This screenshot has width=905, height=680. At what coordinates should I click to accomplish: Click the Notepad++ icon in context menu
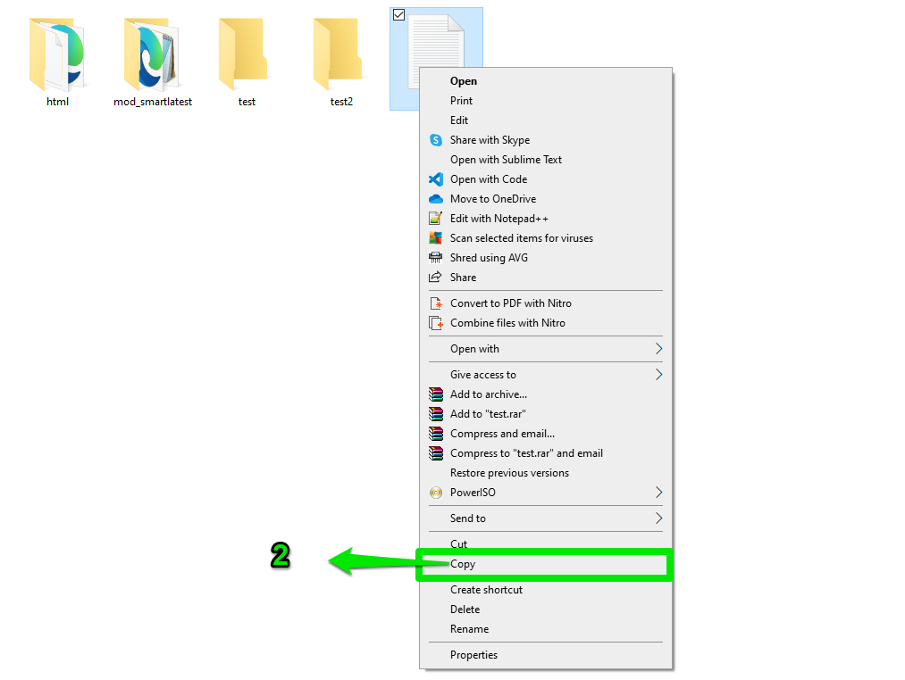pos(436,219)
